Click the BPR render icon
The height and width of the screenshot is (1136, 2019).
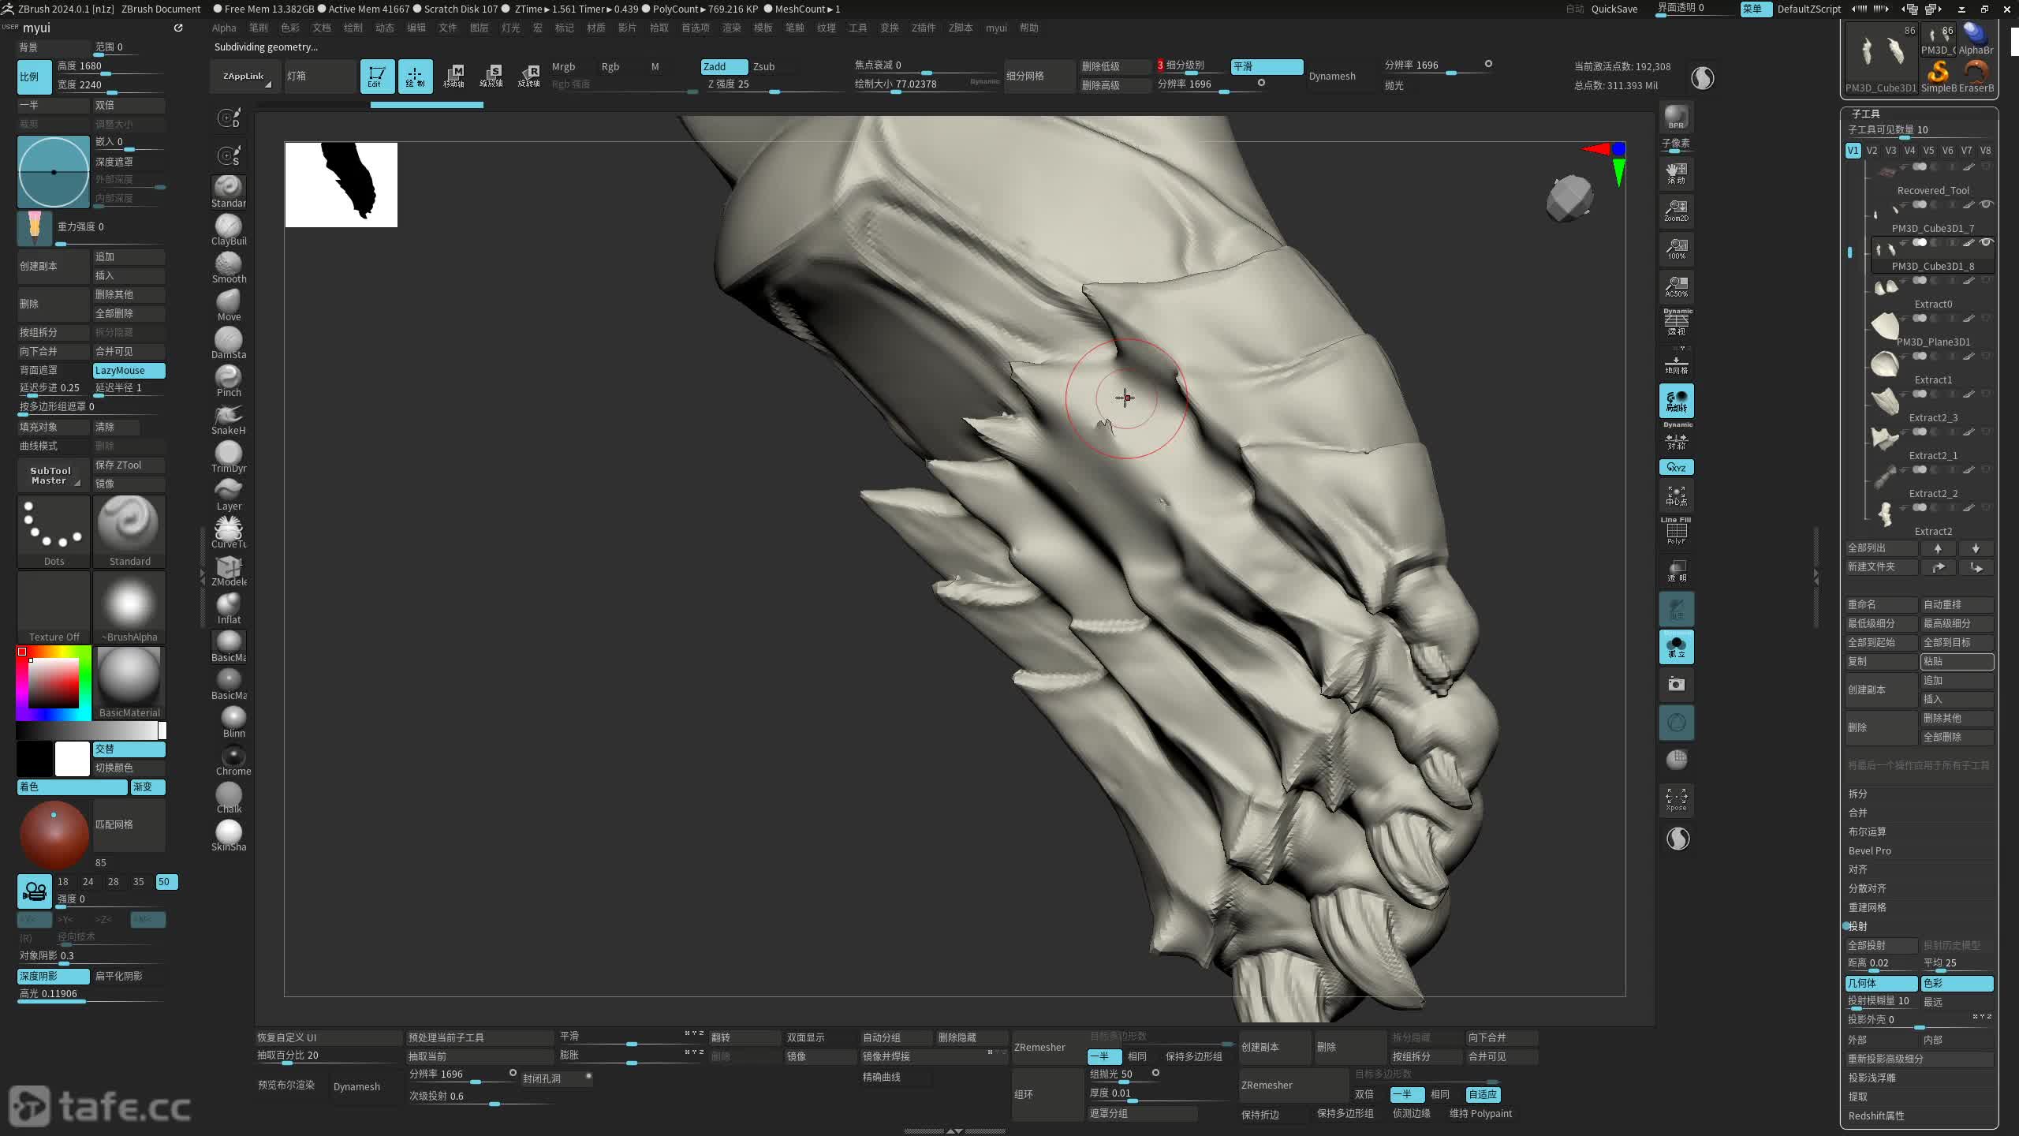click(1676, 118)
